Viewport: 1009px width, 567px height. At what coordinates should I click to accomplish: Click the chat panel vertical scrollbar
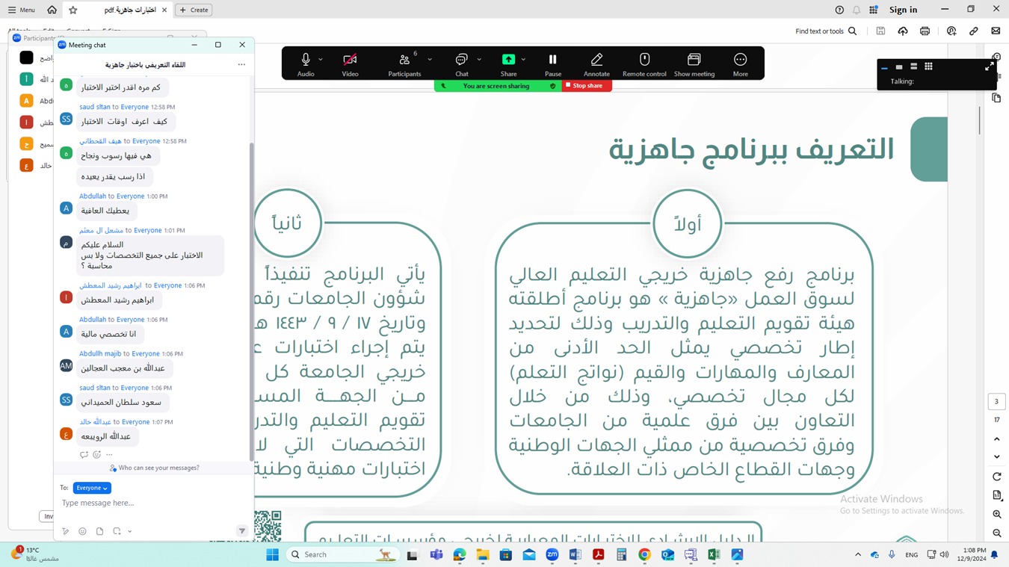[x=251, y=299]
